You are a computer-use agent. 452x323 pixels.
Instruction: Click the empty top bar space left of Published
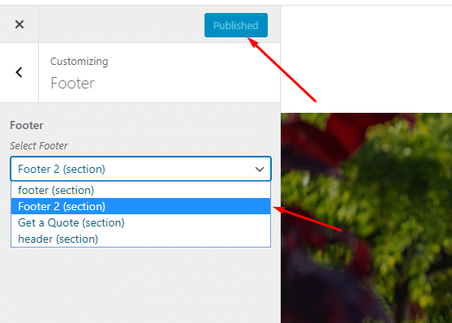(121, 24)
